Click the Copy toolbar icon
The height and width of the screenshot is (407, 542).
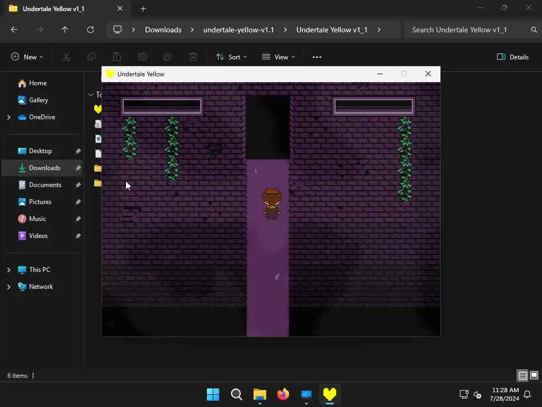pos(92,57)
